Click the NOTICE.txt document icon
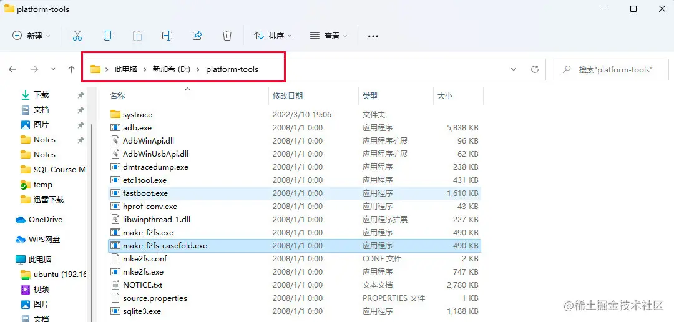 (115, 285)
